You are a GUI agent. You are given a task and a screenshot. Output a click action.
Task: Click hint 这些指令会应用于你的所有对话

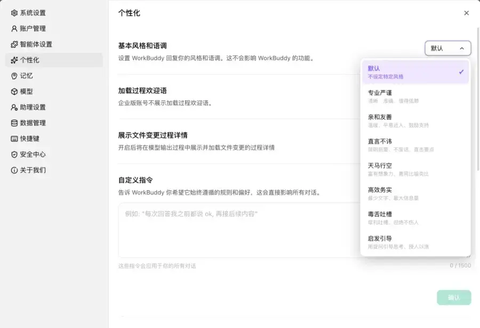157,266
